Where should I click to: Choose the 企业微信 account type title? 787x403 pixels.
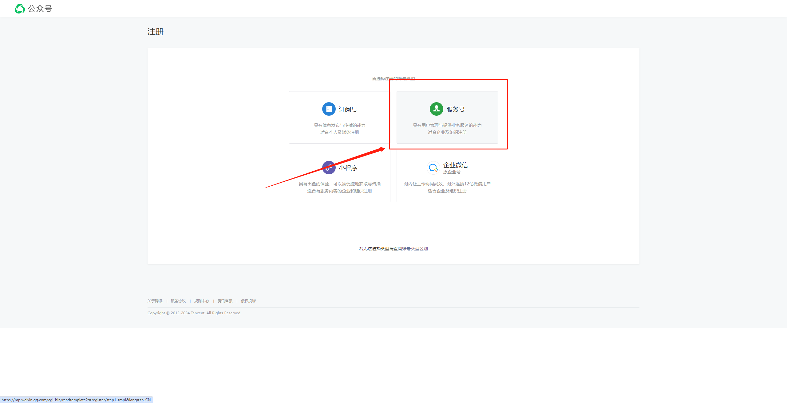point(455,165)
